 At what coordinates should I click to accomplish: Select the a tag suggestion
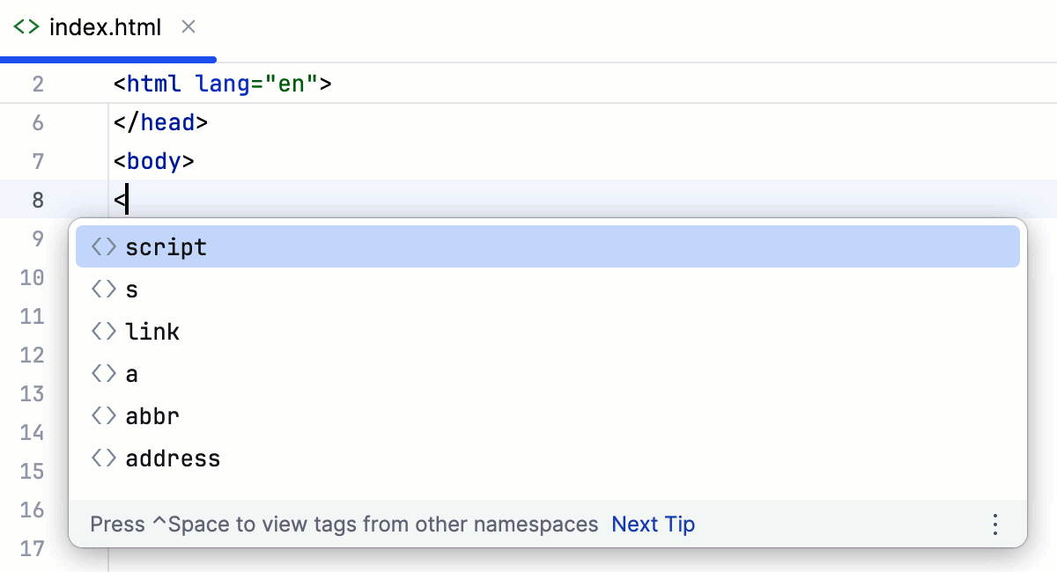click(132, 373)
